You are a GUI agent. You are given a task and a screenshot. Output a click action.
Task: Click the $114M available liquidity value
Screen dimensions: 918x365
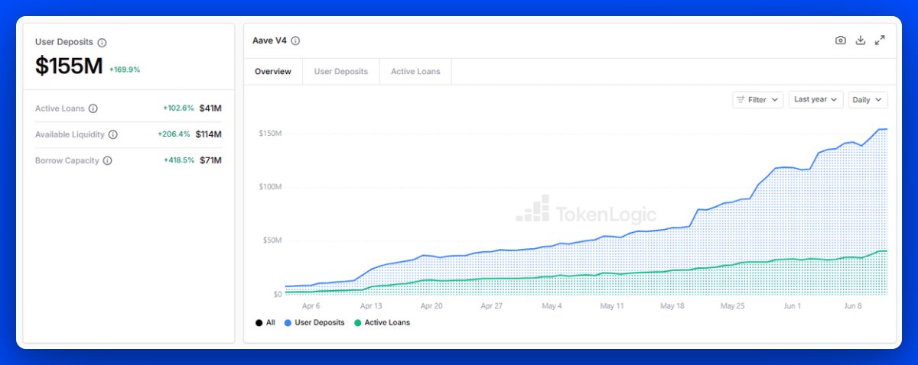point(208,134)
